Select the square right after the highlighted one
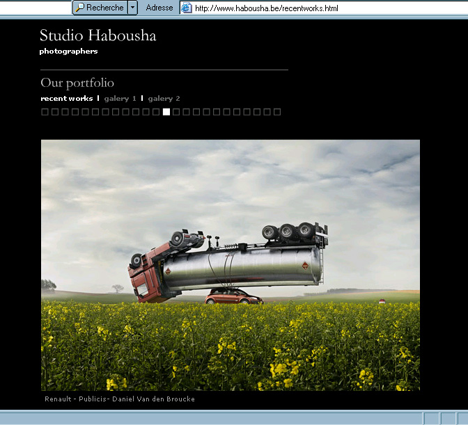 pyautogui.click(x=176, y=112)
